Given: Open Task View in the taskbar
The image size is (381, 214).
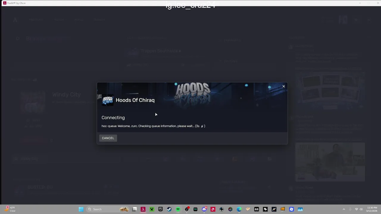Looking at the screenshot, I should [134, 209].
